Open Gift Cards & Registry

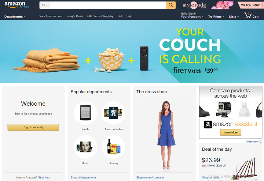pyautogui.click(x=100, y=16)
